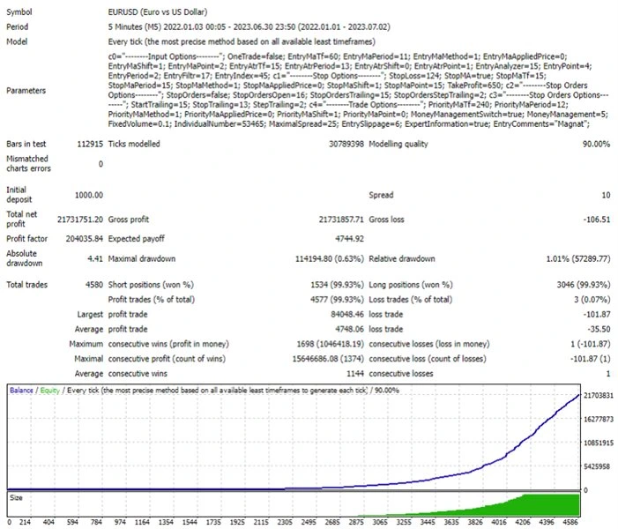The width and height of the screenshot is (618, 529).
Task: Click Long positions value 3046 (99.93%)
Action: tap(584, 285)
